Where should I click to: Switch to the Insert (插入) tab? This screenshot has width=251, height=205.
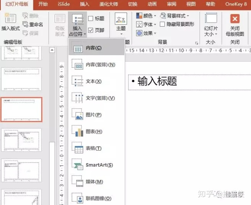(85, 4)
